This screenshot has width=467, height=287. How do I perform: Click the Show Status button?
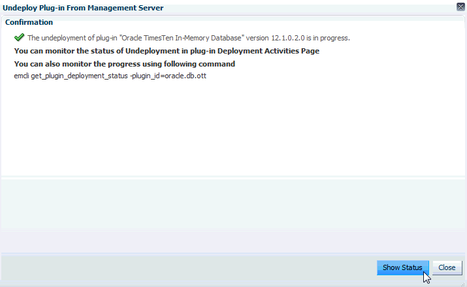pyautogui.click(x=403, y=267)
